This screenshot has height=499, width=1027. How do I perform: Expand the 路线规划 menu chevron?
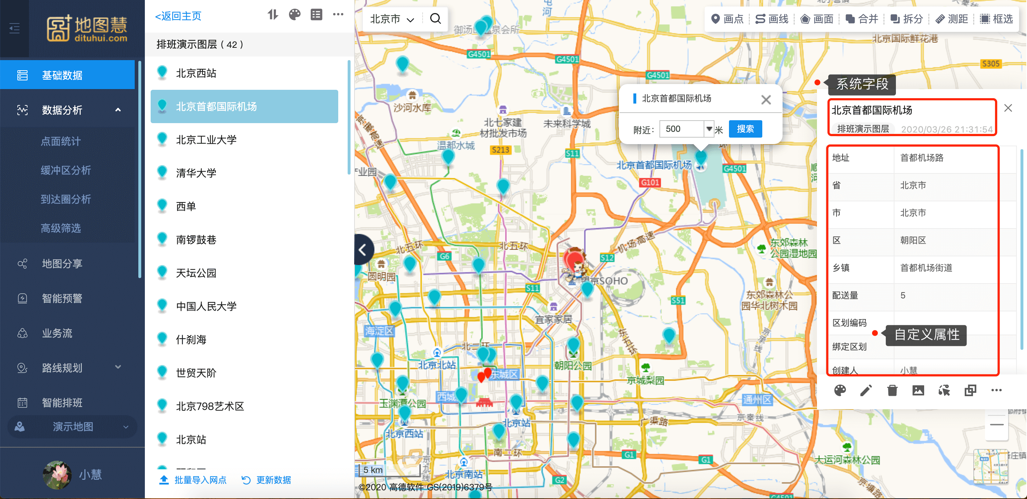[118, 368]
